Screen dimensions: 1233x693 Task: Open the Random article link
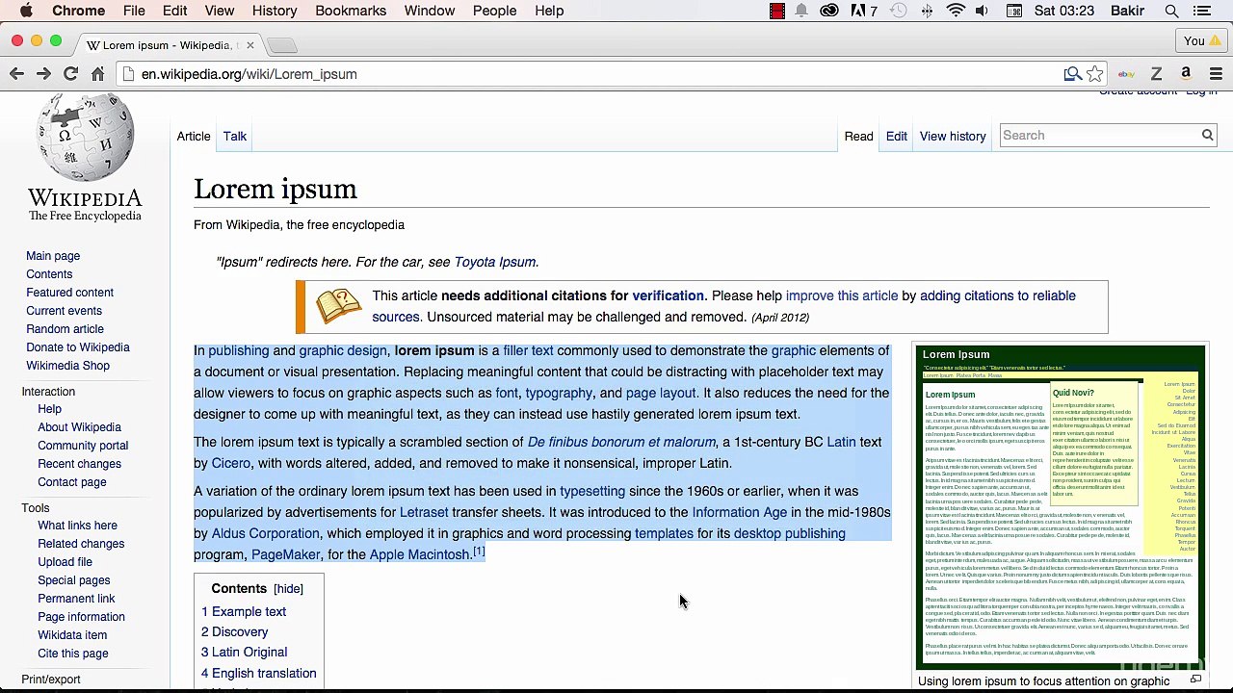(x=65, y=329)
